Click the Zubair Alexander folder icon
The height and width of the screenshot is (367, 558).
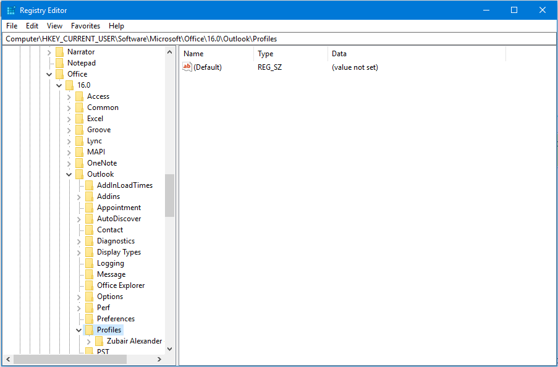tap(99, 341)
